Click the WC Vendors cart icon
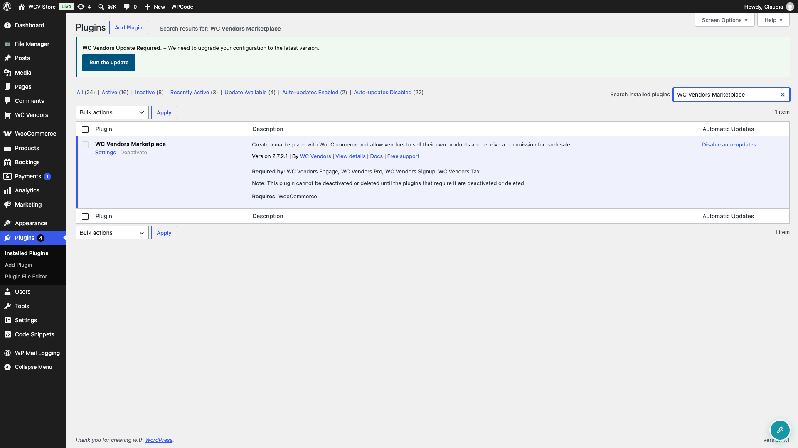The image size is (798, 448). (x=7, y=115)
